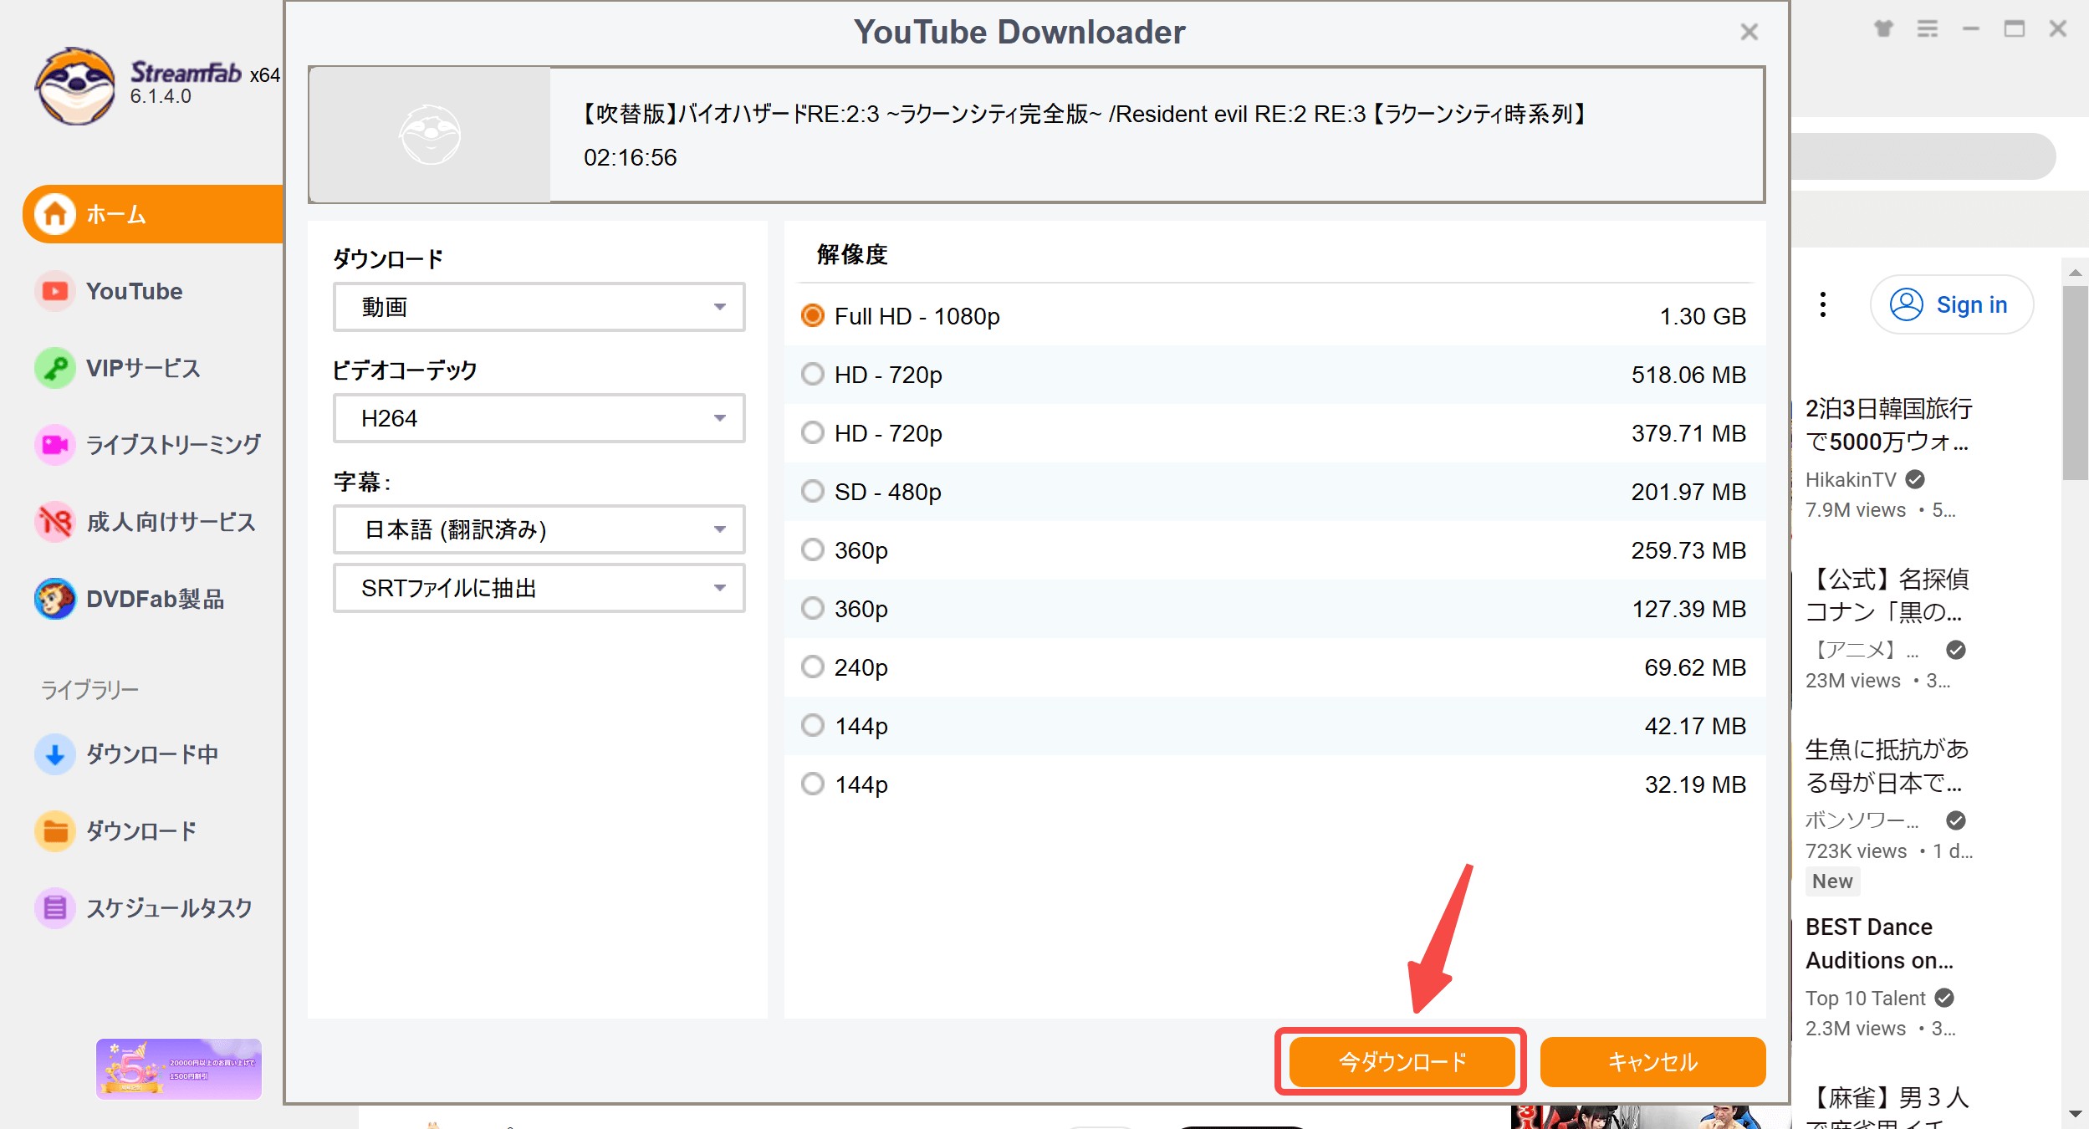The height and width of the screenshot is (1129, 2089).
Task: Click the StreamFab sloth logo
Action: click(x=75, y=85)
